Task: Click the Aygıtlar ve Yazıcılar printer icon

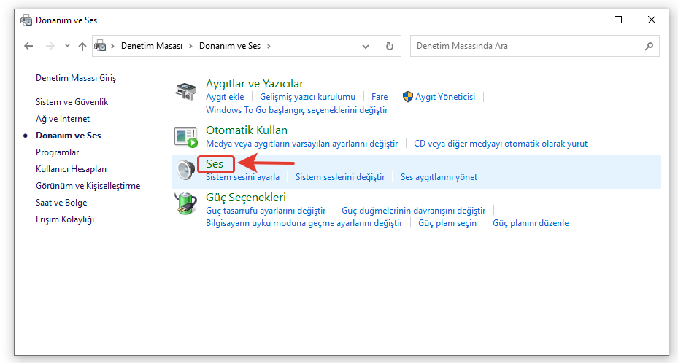Action: (x=186, y=92)
